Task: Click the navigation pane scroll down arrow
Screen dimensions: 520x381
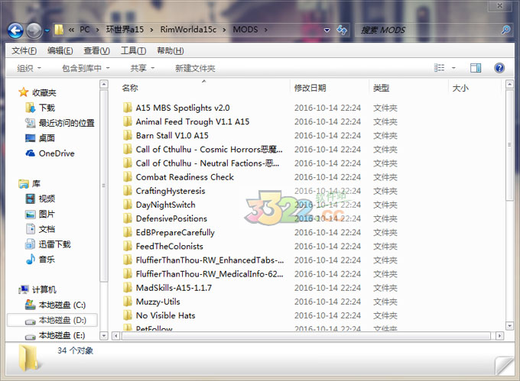Action: pos(104,336)
